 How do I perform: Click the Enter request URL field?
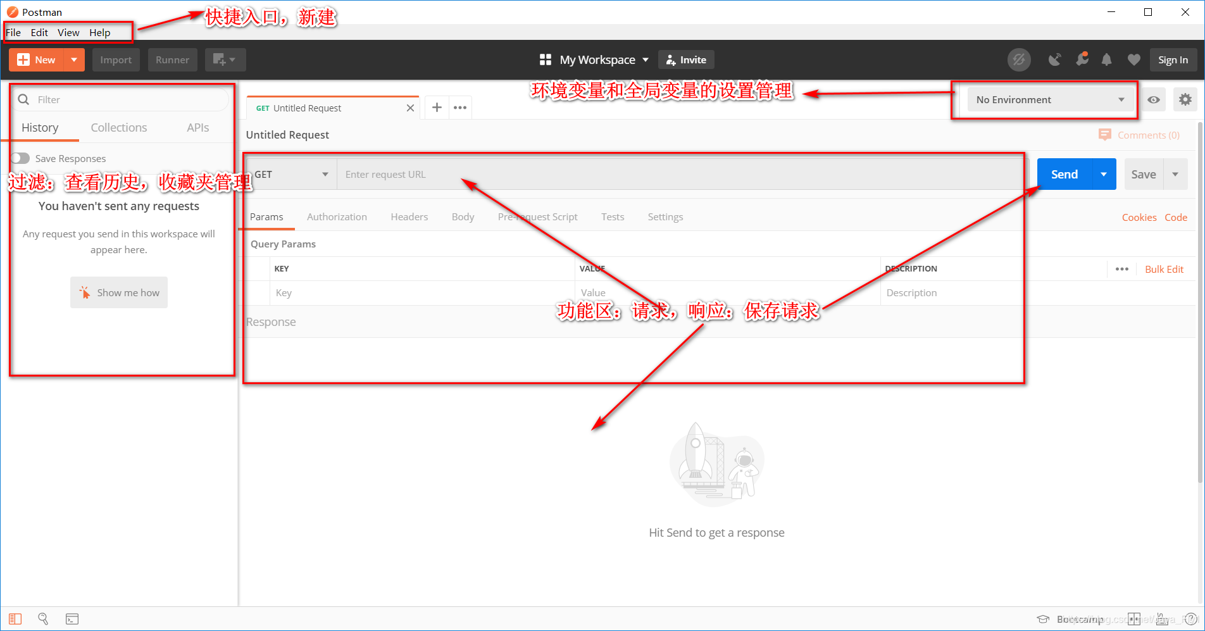pos(680,174)
